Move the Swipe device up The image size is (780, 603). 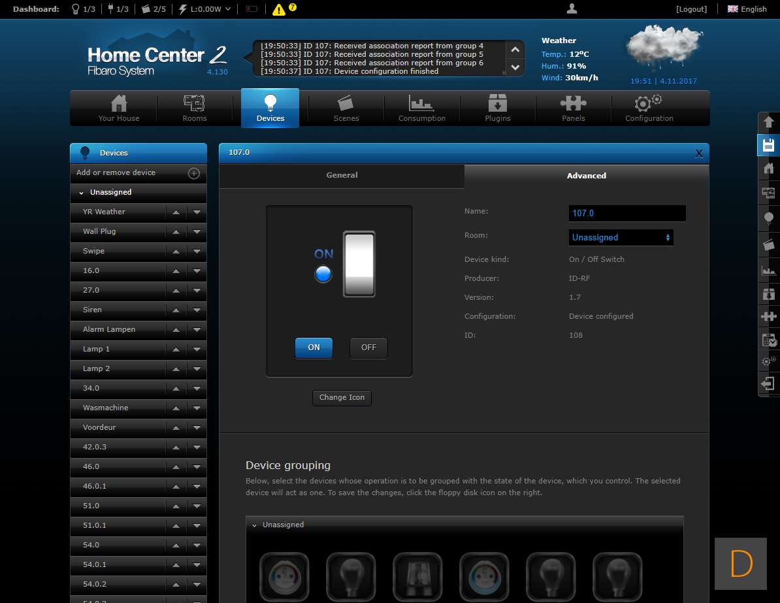(x=176, y=252)
